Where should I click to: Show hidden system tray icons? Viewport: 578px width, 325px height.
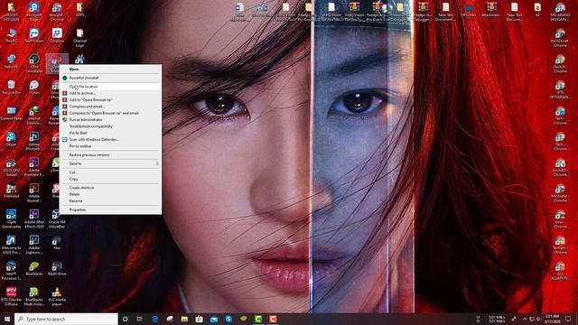pos(524,319)
